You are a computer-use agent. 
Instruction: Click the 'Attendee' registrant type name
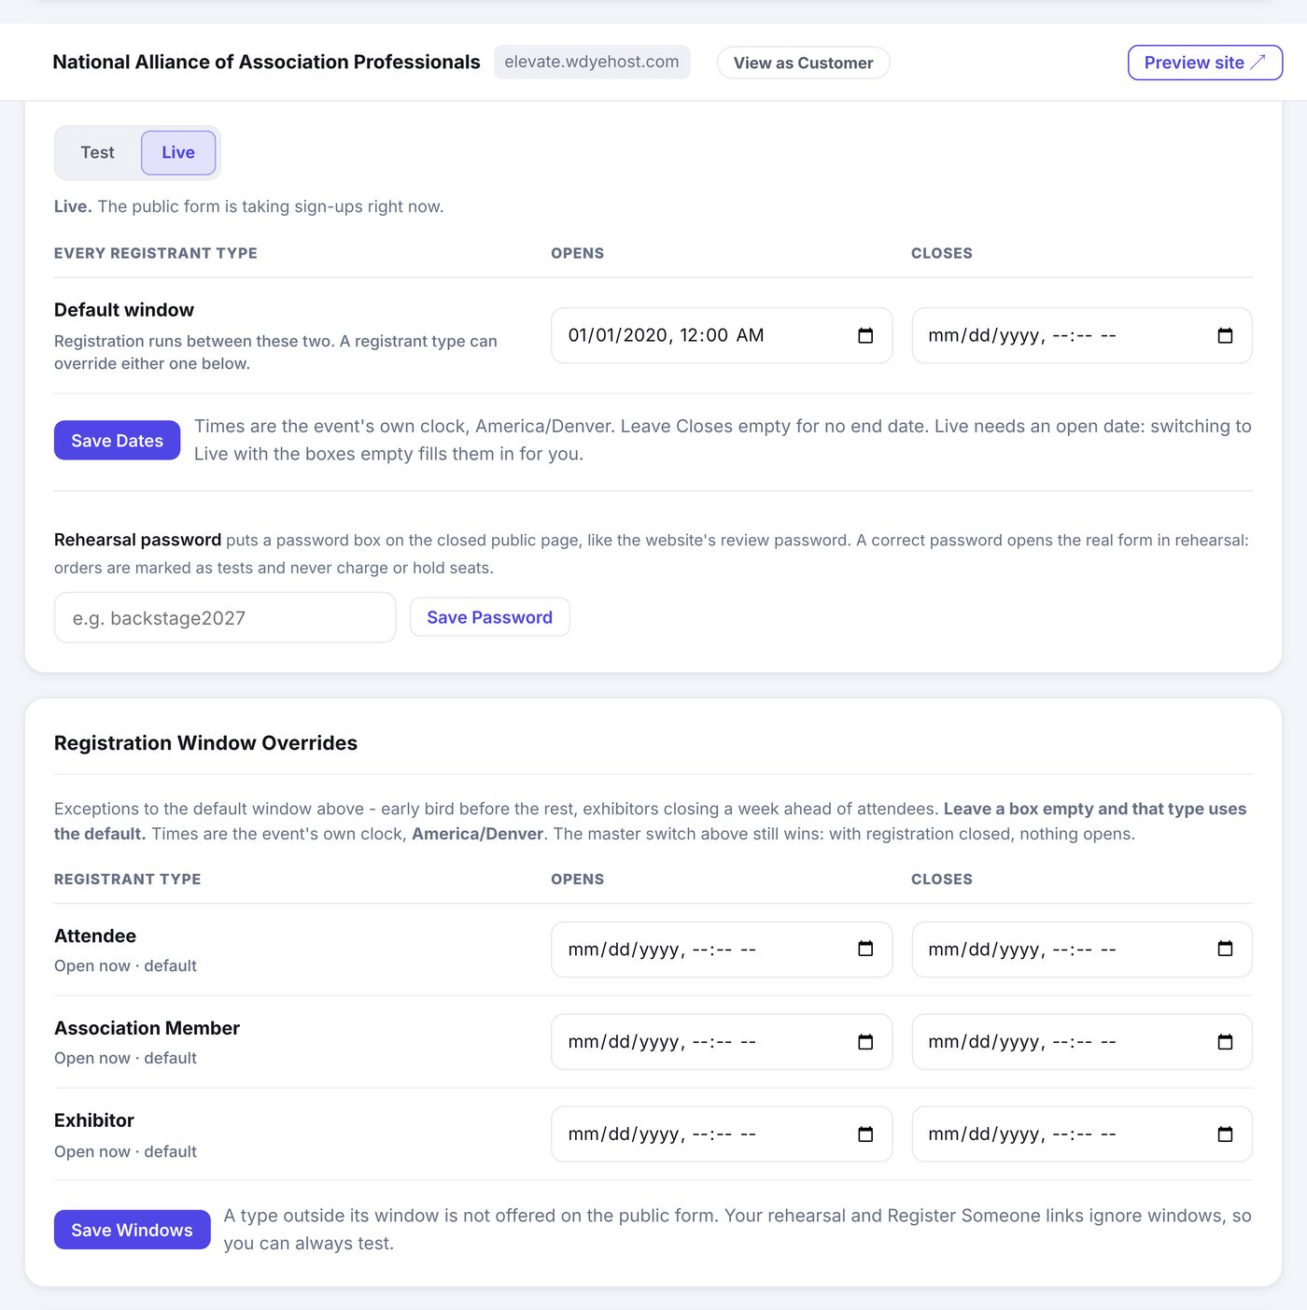coord(95,936)
